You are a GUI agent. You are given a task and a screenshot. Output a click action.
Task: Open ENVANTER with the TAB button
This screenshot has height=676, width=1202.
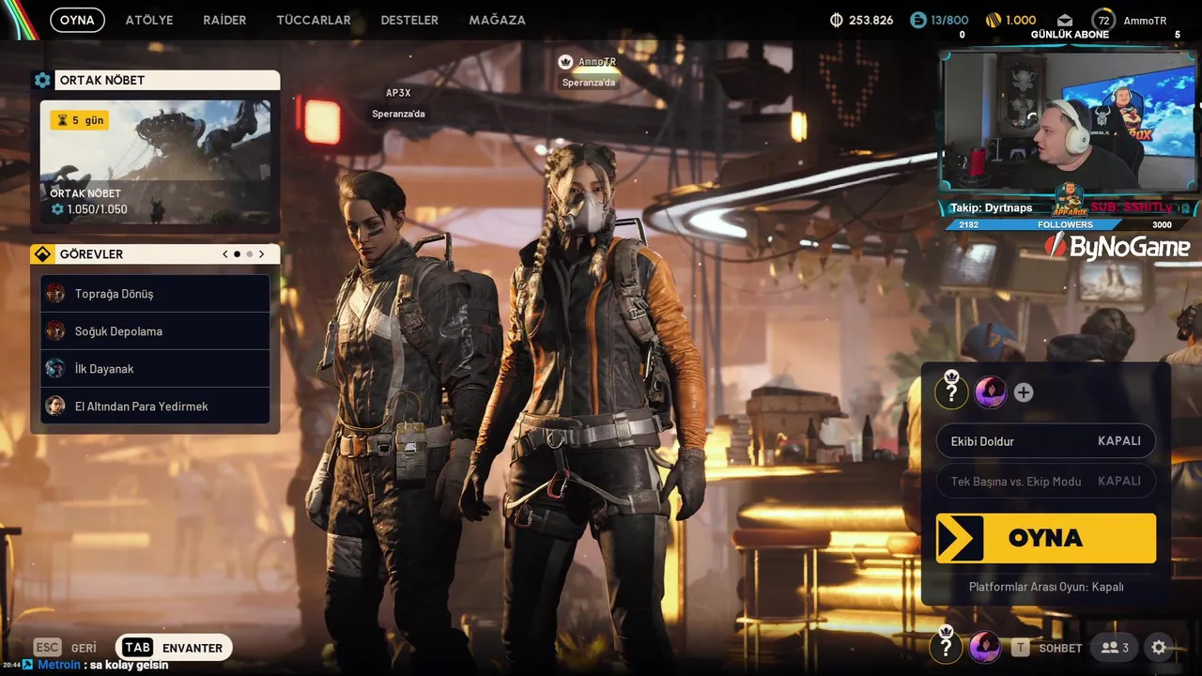pyautogui.click(x=174, y=648)
